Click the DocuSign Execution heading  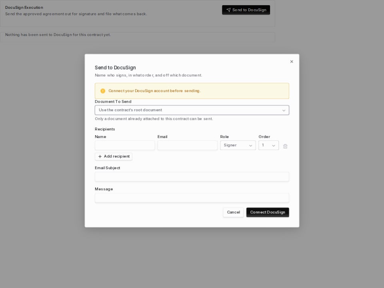coord(24,8)
